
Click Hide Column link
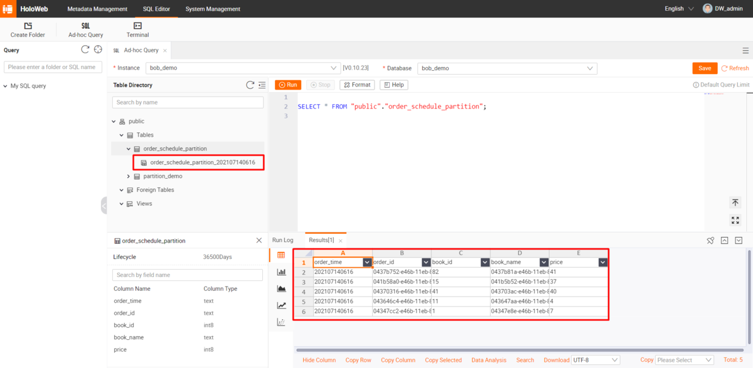point(319,360)
